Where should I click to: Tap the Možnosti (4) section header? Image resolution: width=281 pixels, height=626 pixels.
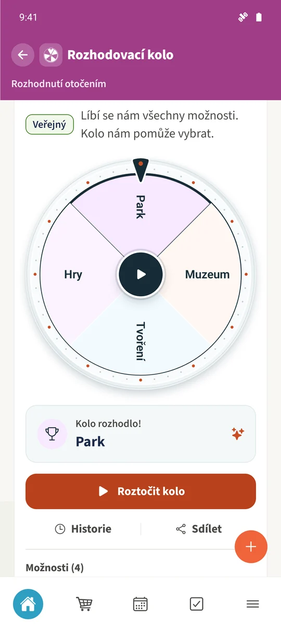55,568
